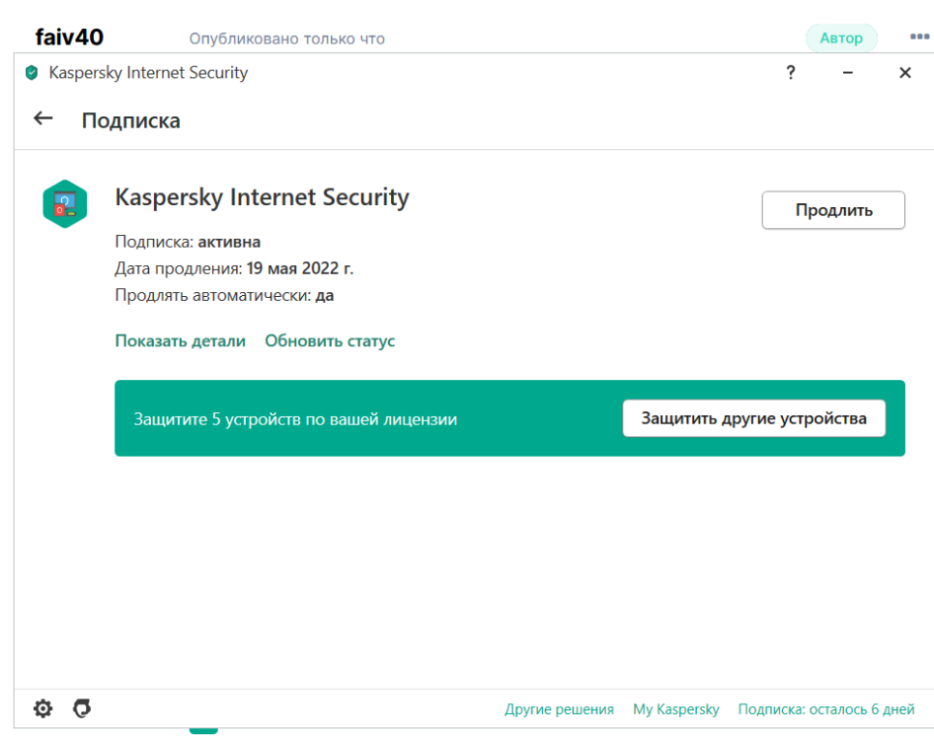
Task: Open the Support headset icon
Action: click(83, 708)
